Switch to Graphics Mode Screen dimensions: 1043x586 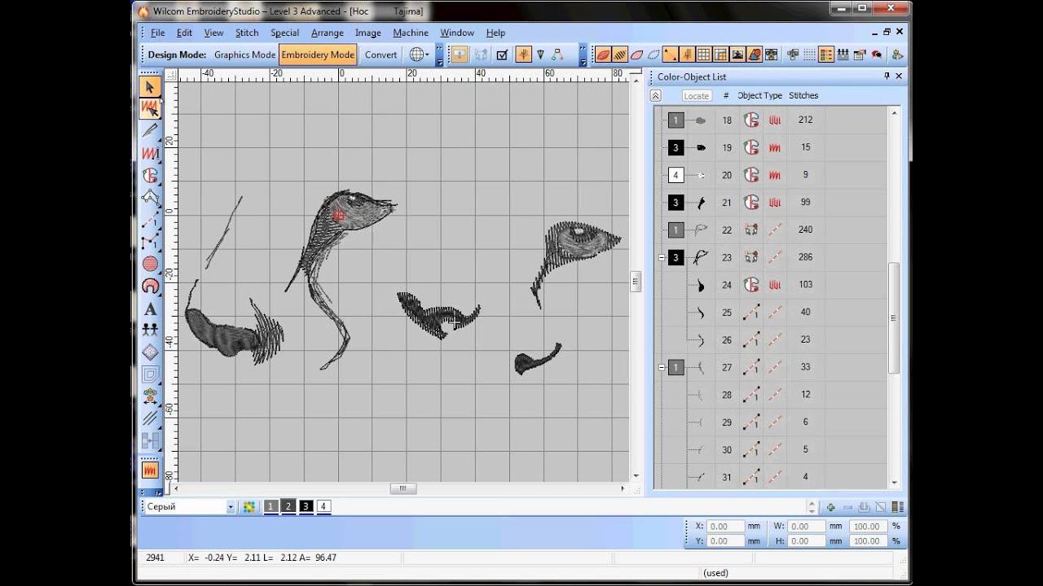244,55
